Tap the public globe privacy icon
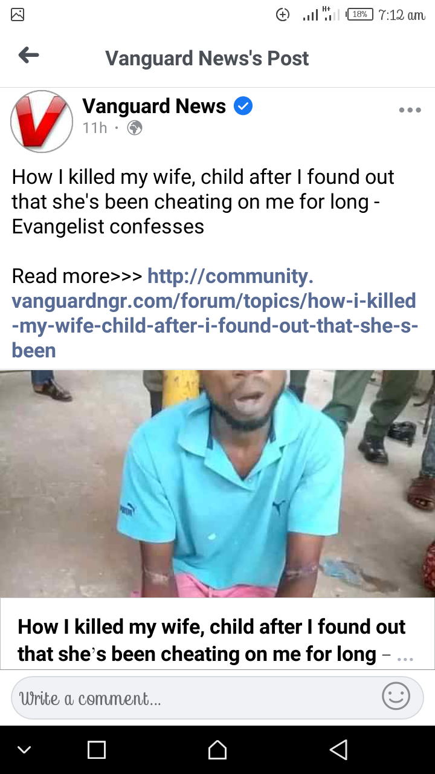The width and height of the screenshot is (435, 774). [135, 128]
